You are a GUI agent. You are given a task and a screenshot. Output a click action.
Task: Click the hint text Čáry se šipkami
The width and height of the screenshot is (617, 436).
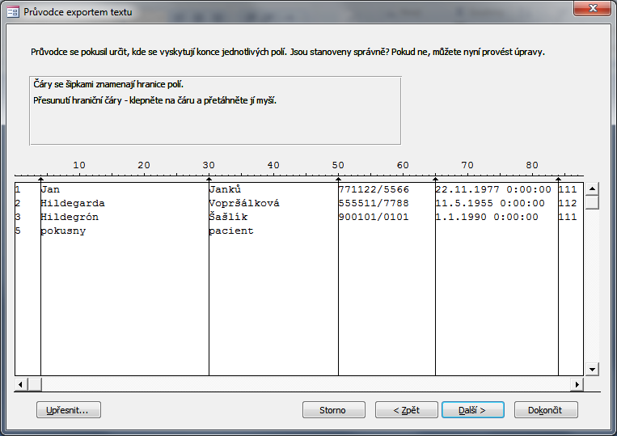108,84
